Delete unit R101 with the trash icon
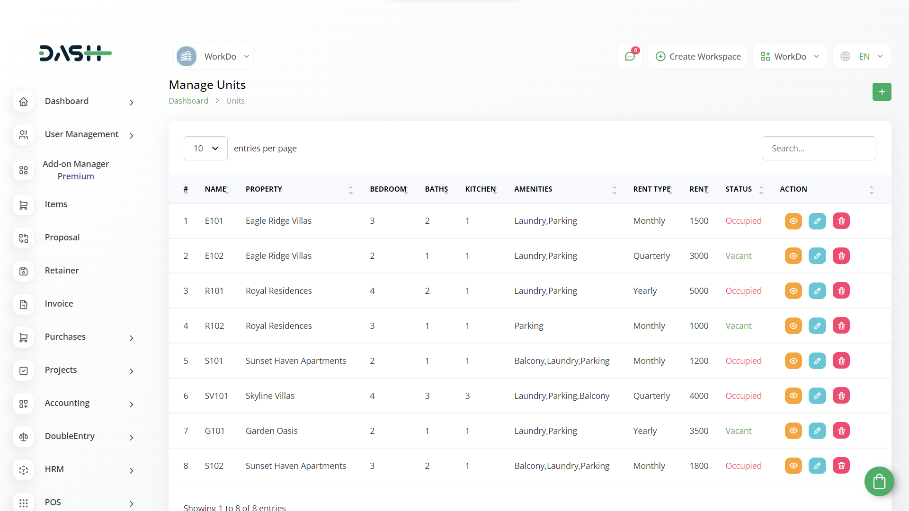Viewport: 909px width, 511px height. point(841,291)
